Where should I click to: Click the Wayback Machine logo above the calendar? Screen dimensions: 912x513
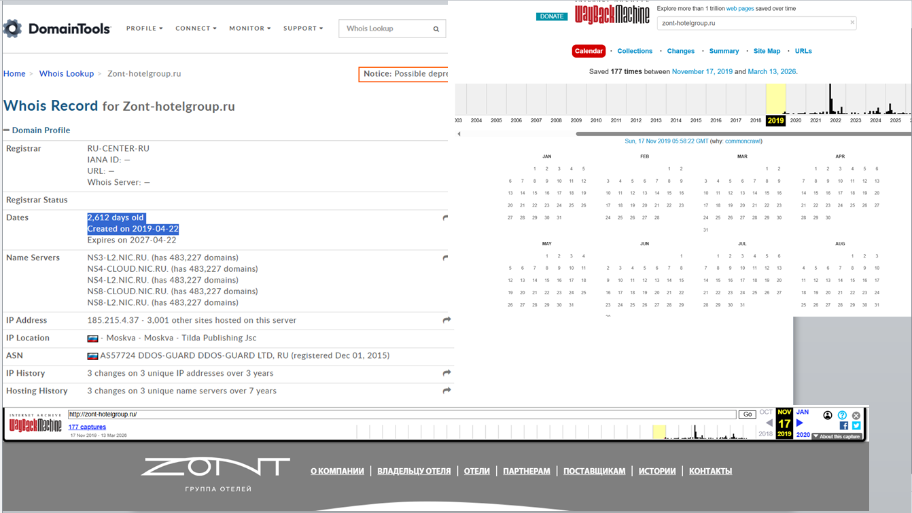(x=612, y=13)
